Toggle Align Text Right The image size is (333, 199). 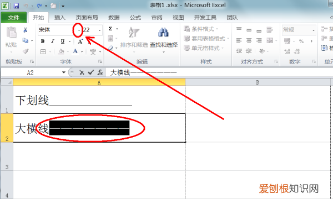(x=259, y=40)
